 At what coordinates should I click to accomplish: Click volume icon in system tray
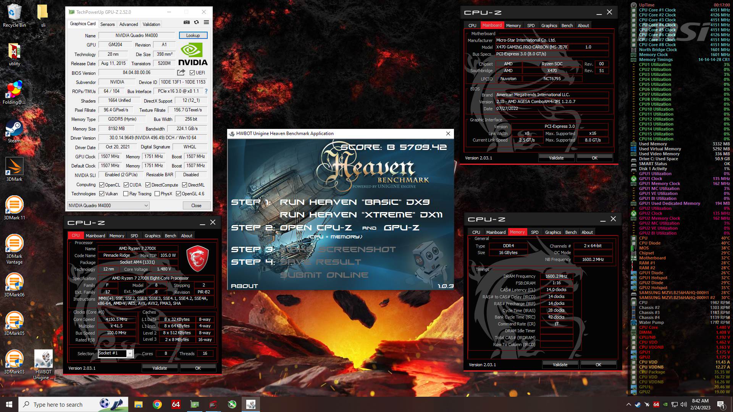[683, 404]
